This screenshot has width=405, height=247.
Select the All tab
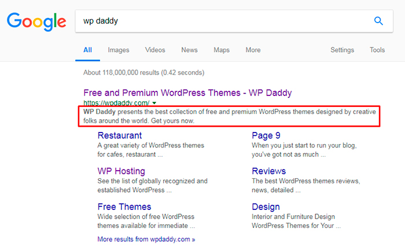pos(87,50)
